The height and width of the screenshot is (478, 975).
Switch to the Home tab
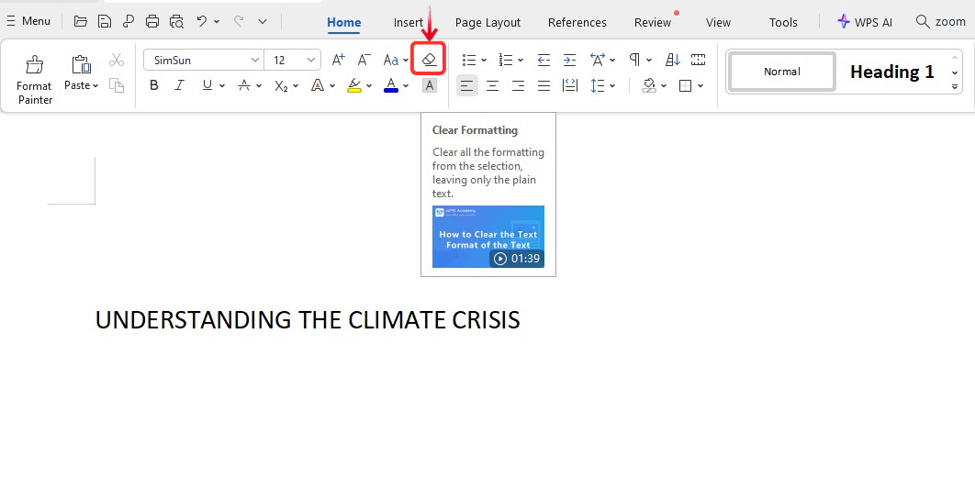344,22
